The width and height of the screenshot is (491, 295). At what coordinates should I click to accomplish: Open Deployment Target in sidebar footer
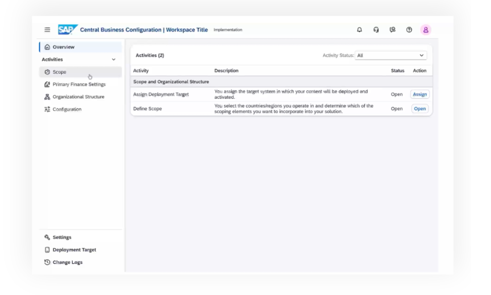click(74, 250)
